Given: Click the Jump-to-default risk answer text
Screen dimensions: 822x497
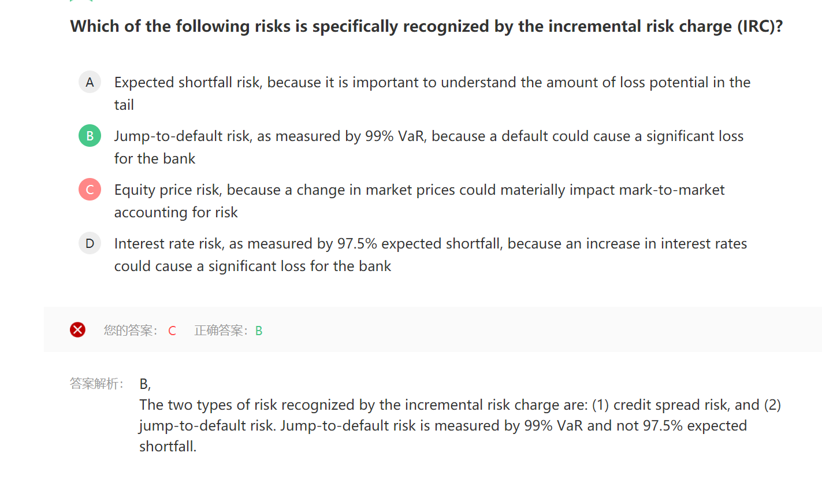Looking at the screenshot, I should click(429, 147).
